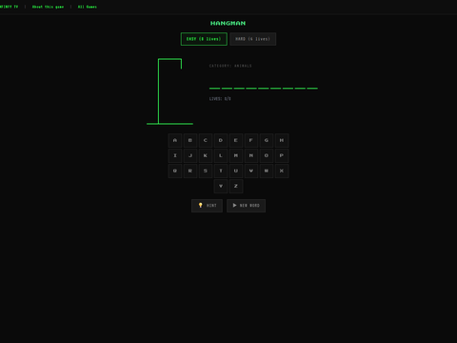Pick letter M on keyboard
The height and width of the screenshot is (343, 457).
(236, 155)
